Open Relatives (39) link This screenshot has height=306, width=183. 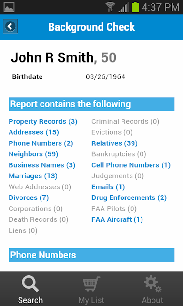pyautogui.click(x=114, y=143)
